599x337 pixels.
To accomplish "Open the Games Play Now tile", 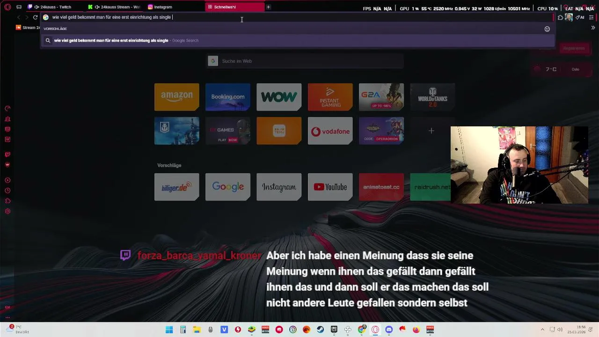I will (228, 131).
